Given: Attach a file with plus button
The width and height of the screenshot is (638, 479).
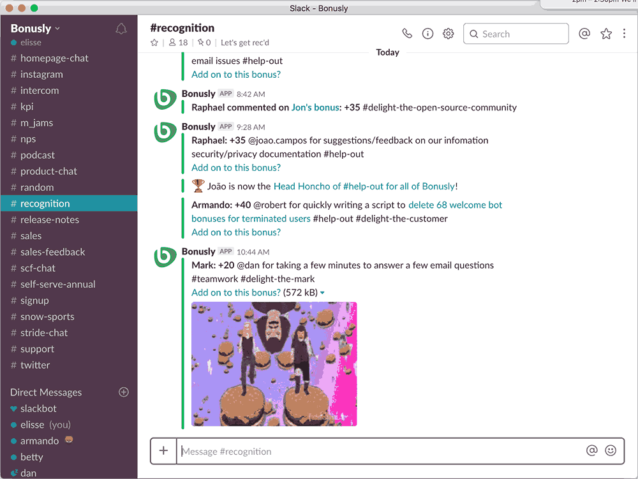Looking at the screenshot, I should coord(163,450).
